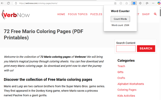Viewport: 161px width, 100px height.
Task: Toggle the Word Counter extension icon
Action: [134, 3]
